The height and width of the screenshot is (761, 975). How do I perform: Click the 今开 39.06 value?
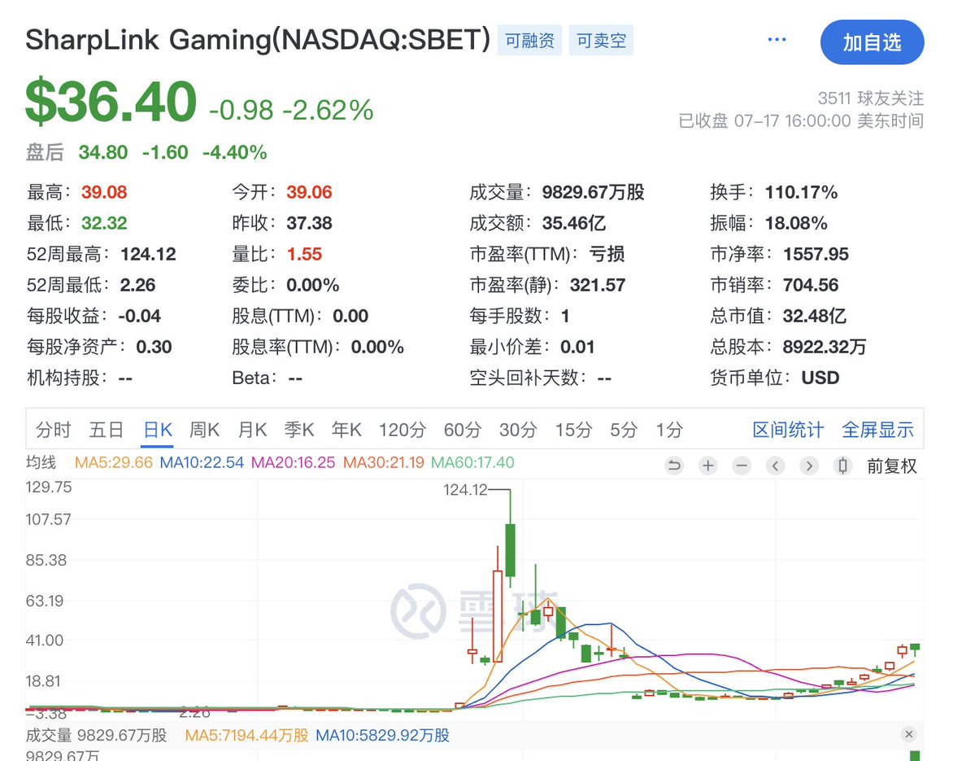pos(309,192)
